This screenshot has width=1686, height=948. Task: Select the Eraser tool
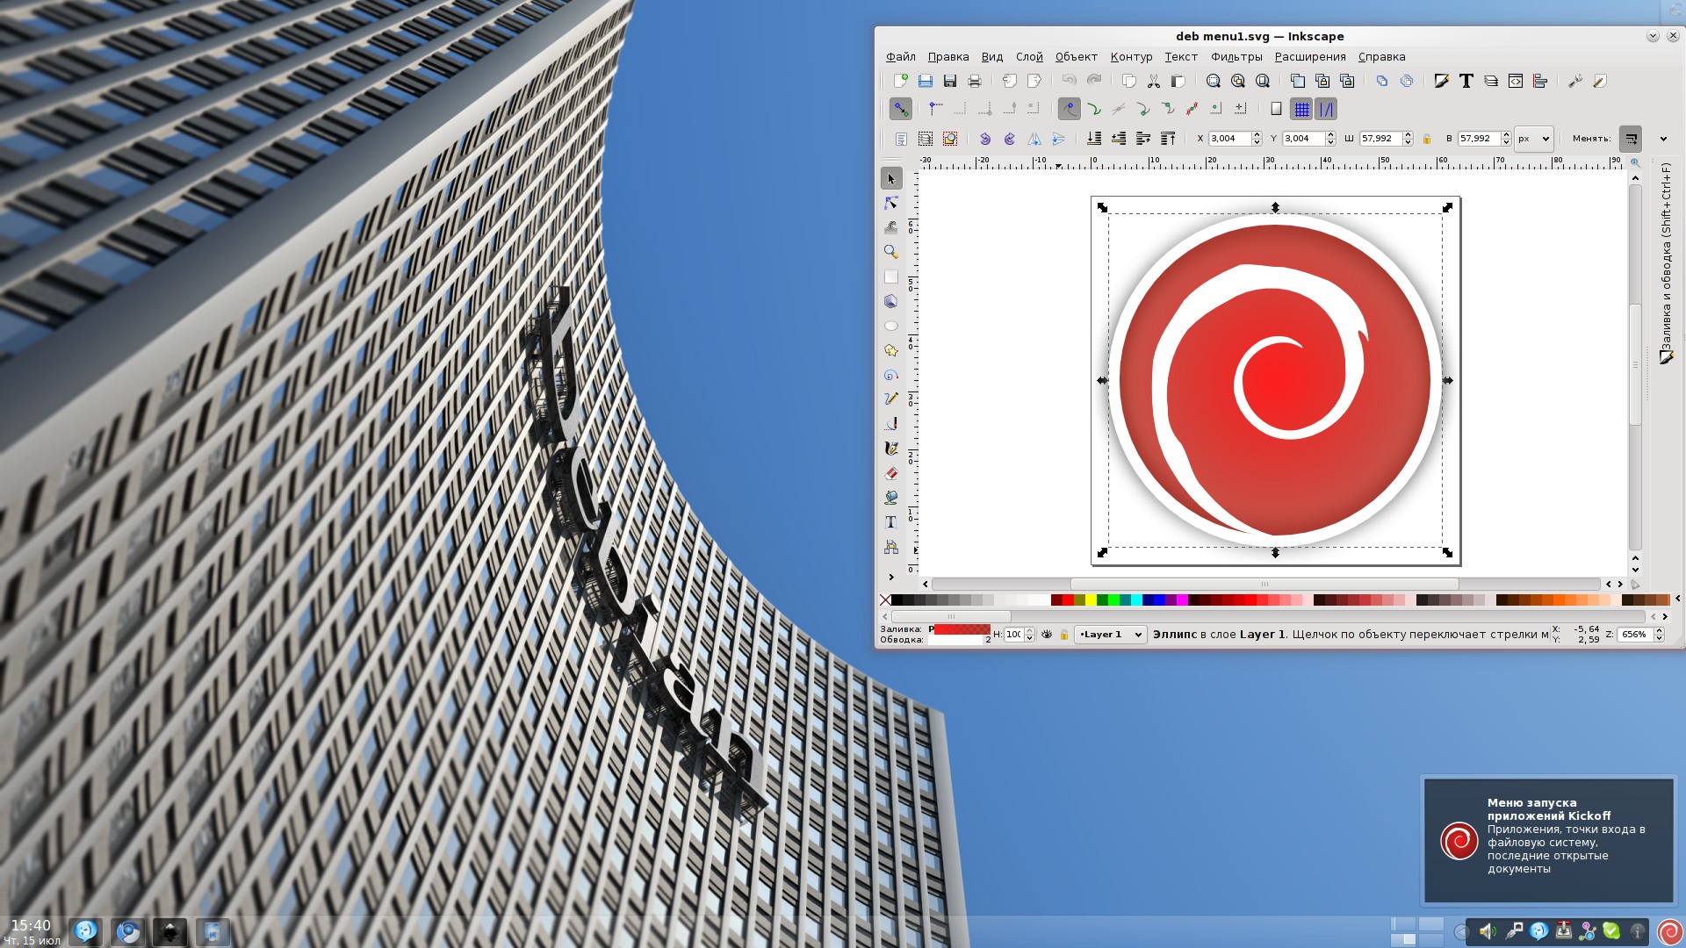tap(890, 473)
